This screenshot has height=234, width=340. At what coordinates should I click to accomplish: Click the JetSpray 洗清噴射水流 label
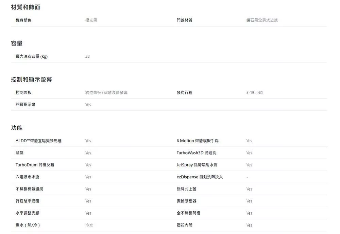point(197,165)
